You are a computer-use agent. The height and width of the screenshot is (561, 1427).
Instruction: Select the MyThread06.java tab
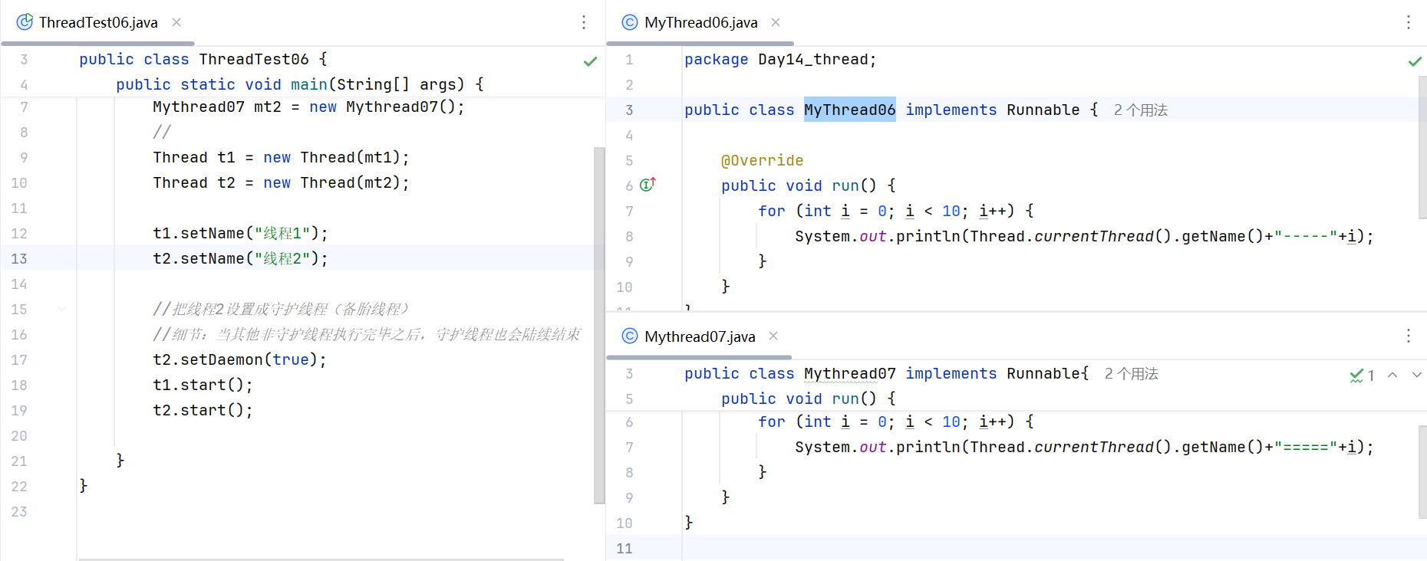(x=700, y=22)
